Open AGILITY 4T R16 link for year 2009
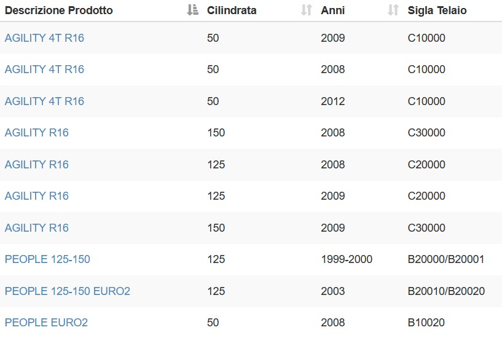Screen dimensions: 502x338 pos(44,38)
